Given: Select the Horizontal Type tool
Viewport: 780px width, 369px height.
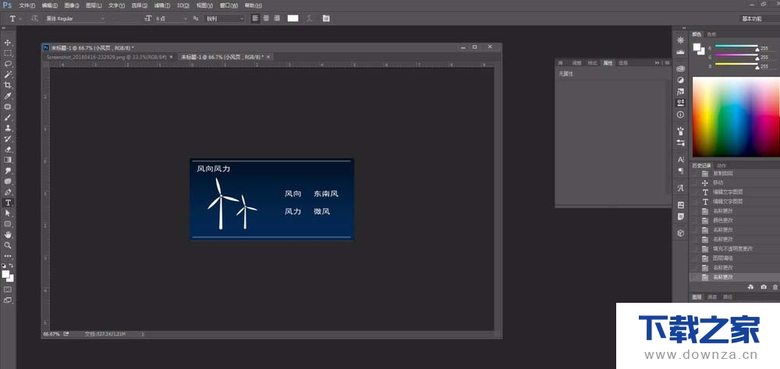Looking at the screenshot, I should pos(8,202).
